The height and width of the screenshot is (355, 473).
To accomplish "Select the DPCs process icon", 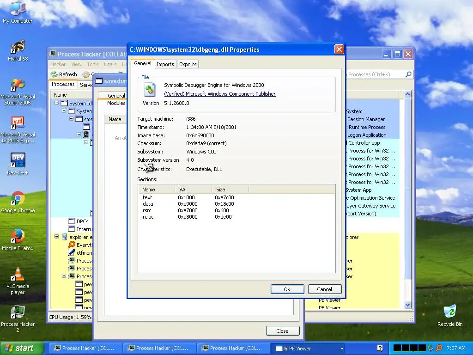I will pos(72,221).
